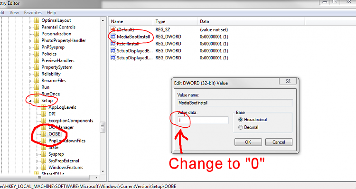Select the PnPSysprep folder icon
This screenshot has height=189, width=356.
(x=37, y=47)
